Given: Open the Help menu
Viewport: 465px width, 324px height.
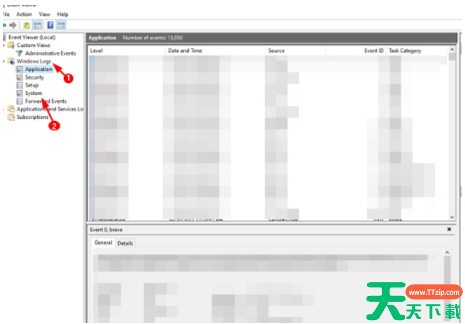Looking at the screenshot, I should pyautogui.click(x=62, y=14).
